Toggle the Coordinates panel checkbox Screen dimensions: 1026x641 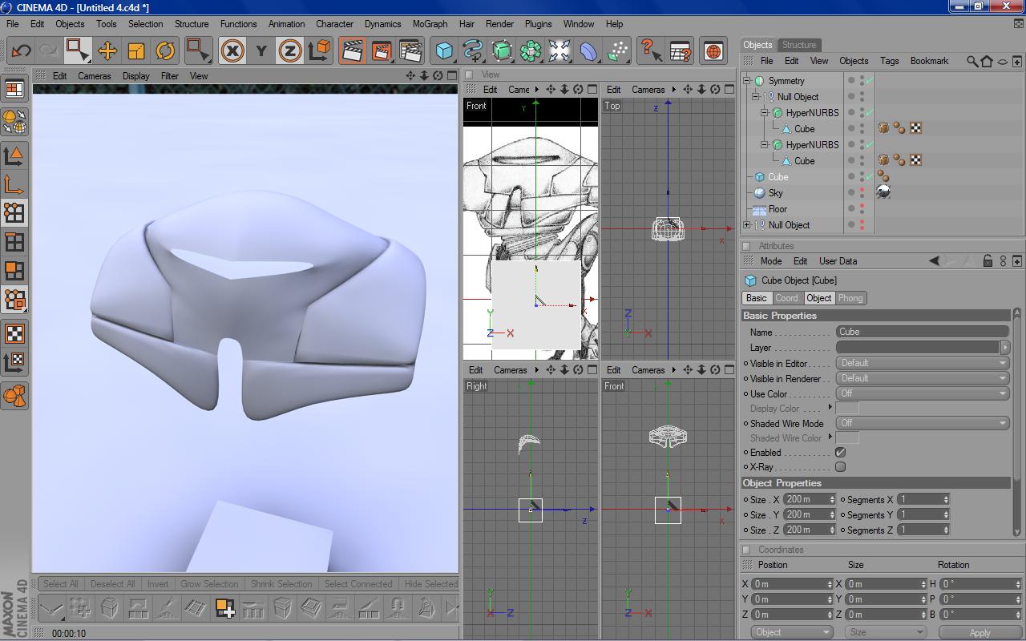[746, 550]
